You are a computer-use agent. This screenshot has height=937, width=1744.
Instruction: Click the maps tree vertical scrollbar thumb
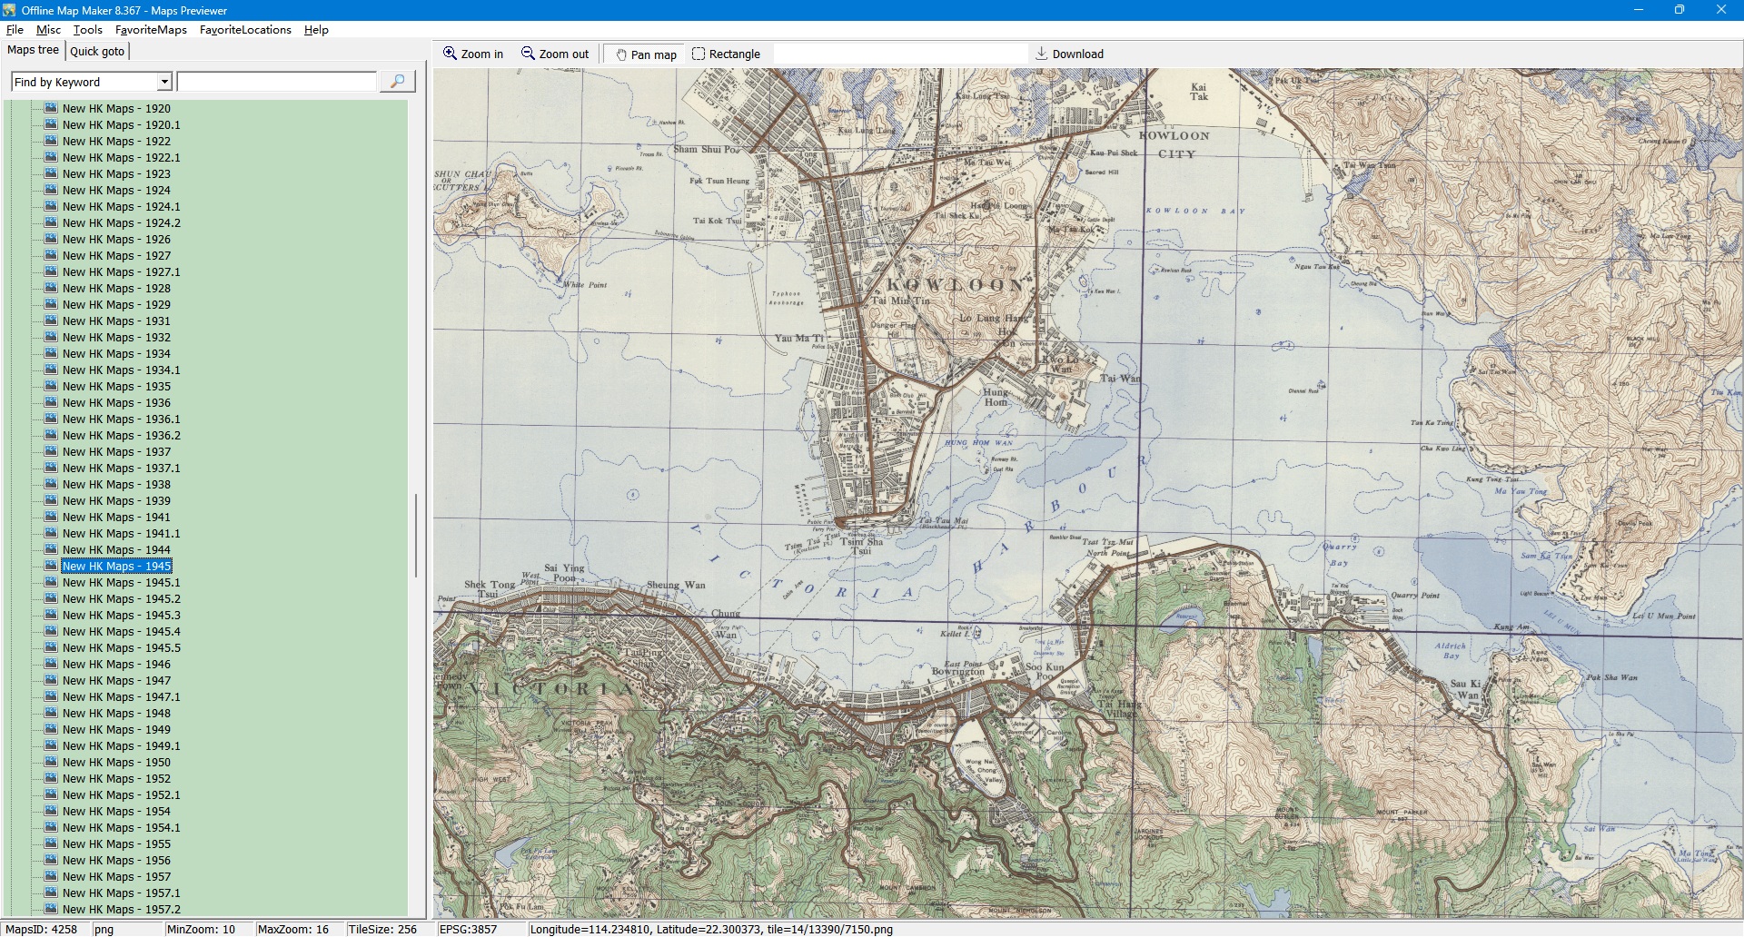pyautogui.click(x=416, y=536)
